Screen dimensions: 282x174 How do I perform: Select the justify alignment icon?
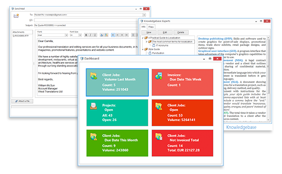[126, 35]
